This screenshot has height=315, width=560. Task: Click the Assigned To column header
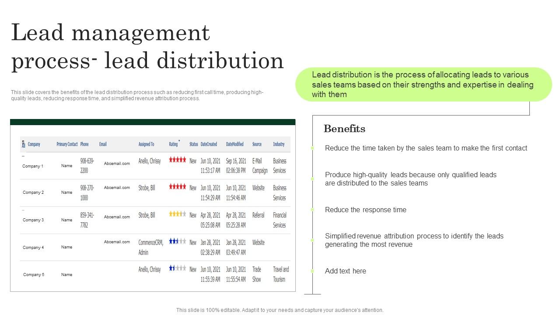tap(146, 144)
